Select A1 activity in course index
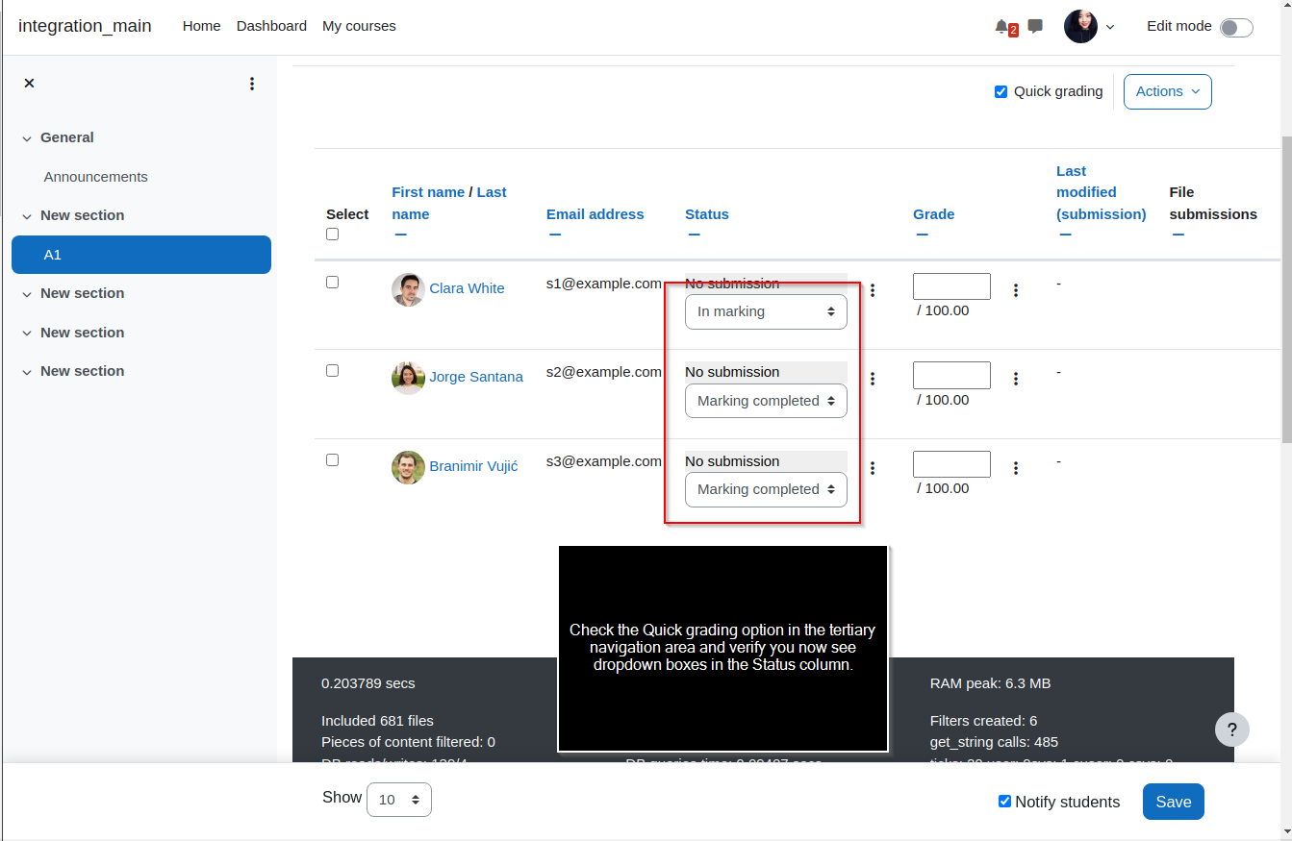Image resolution: width=1292 pixels, height=841 pixels. [x=141, y=255]
